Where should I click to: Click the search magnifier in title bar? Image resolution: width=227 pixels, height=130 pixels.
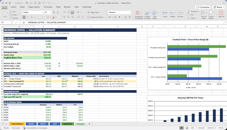[224, 3]
